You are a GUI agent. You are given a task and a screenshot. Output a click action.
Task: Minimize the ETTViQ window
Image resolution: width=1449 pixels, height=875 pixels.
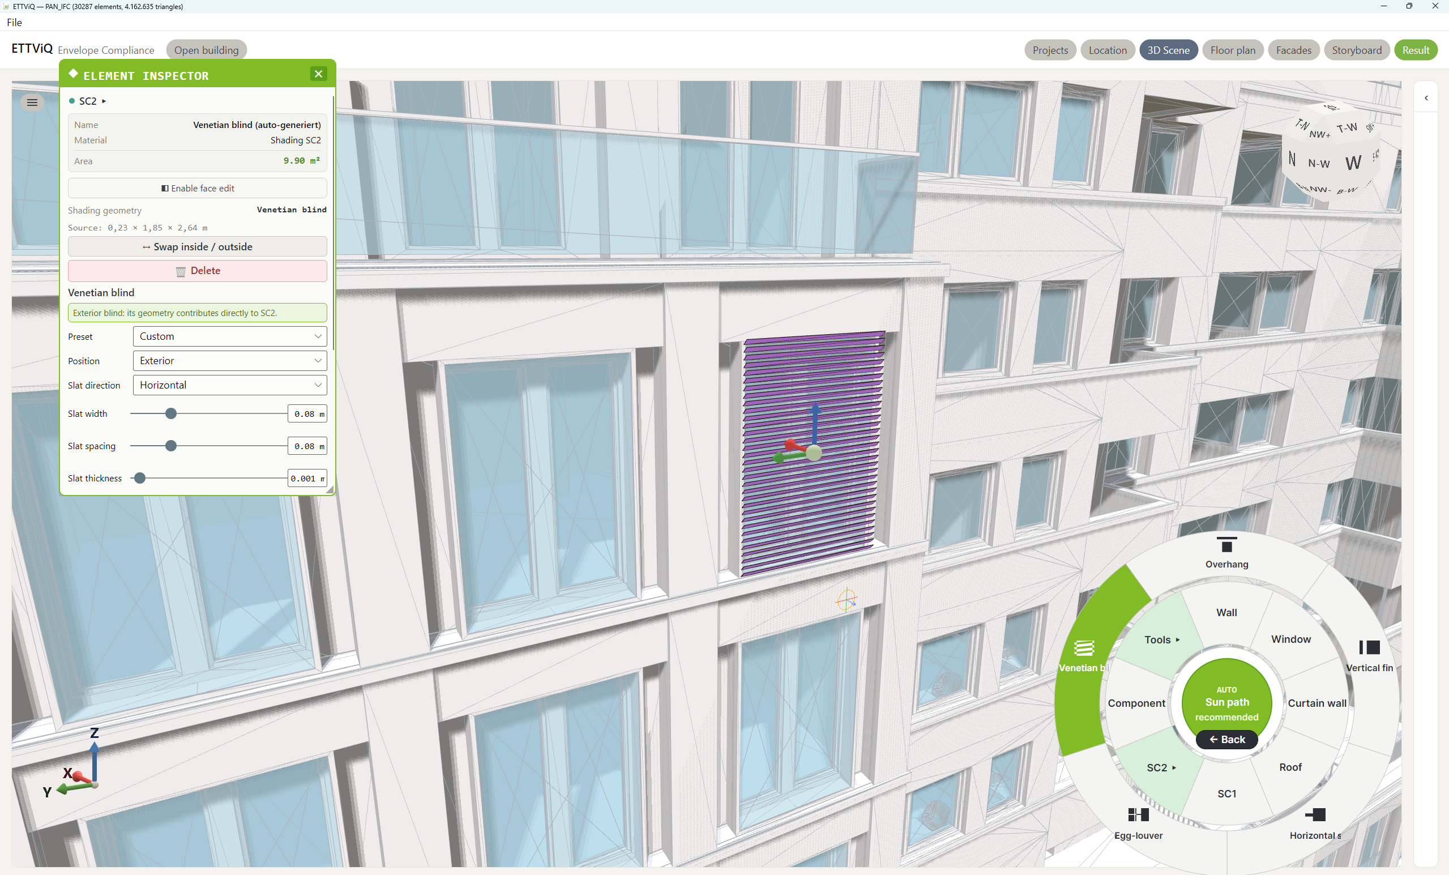point(1384,6)
